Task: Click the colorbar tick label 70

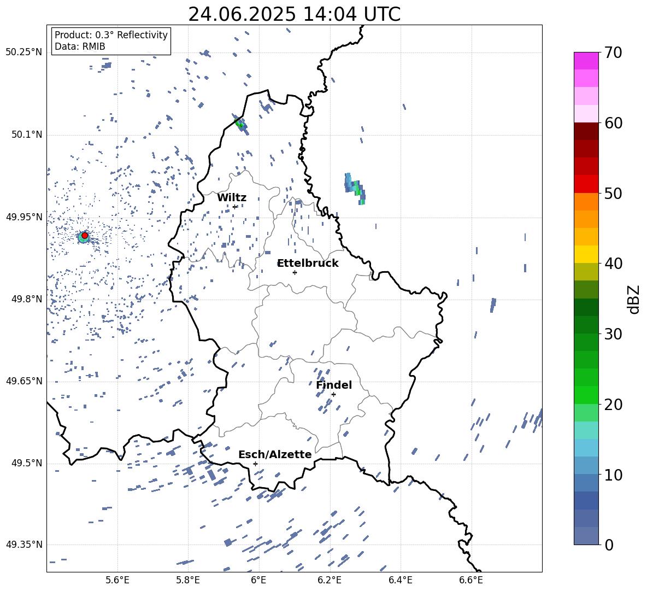Action: (613, 52)
